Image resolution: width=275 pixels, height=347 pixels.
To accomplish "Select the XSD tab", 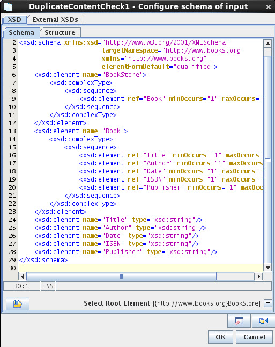I will (14, 20).
